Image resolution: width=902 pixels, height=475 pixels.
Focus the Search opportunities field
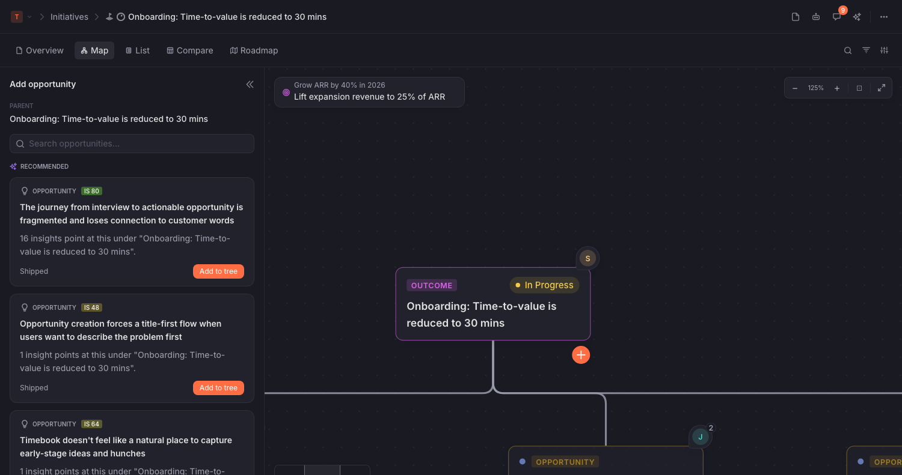click(132, 144)
